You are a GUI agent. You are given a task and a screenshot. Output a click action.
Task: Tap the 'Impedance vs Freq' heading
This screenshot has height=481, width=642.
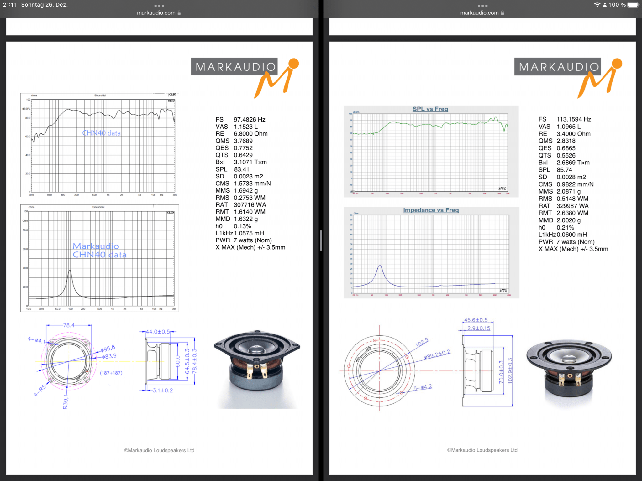(x=431, y=210)
